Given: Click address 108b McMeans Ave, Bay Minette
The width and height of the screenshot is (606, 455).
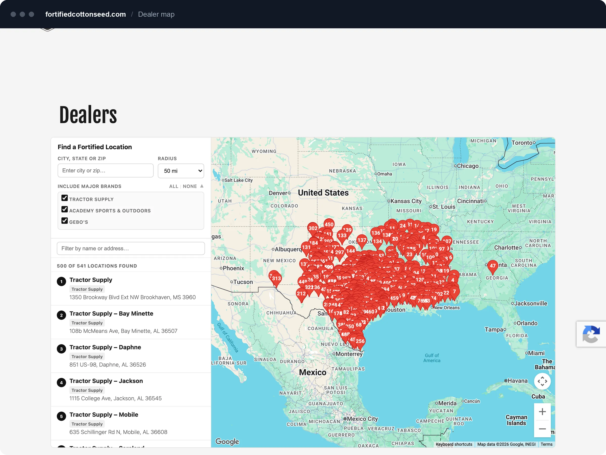Looking at the screenshot, I should pyautogui.click(x=123, y=331).
